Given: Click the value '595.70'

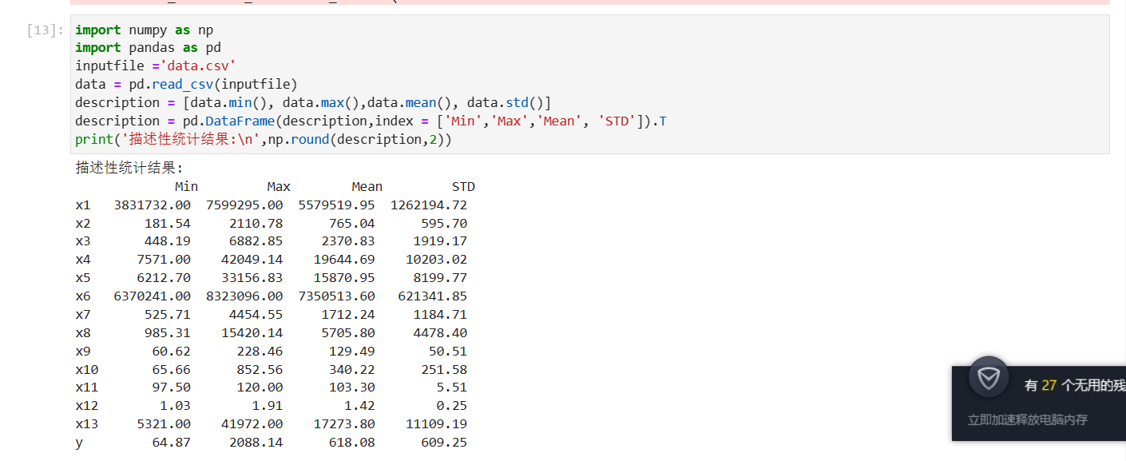Looking at the screenshot, I should click(444, 223).
